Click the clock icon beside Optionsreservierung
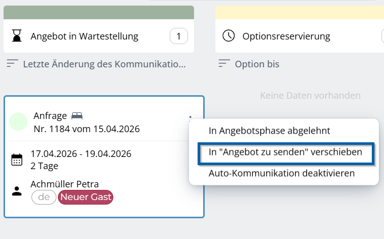 click(229, 36)
